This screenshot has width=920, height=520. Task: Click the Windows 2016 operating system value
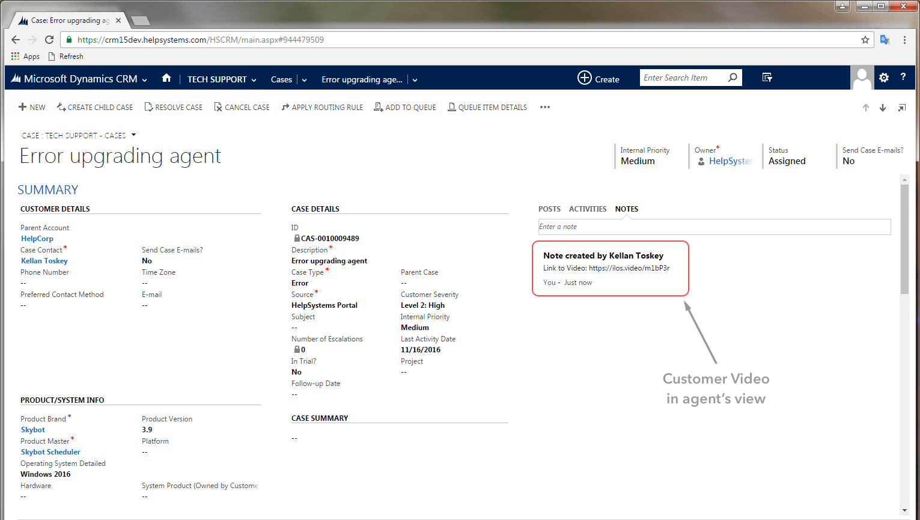(46, 474)
